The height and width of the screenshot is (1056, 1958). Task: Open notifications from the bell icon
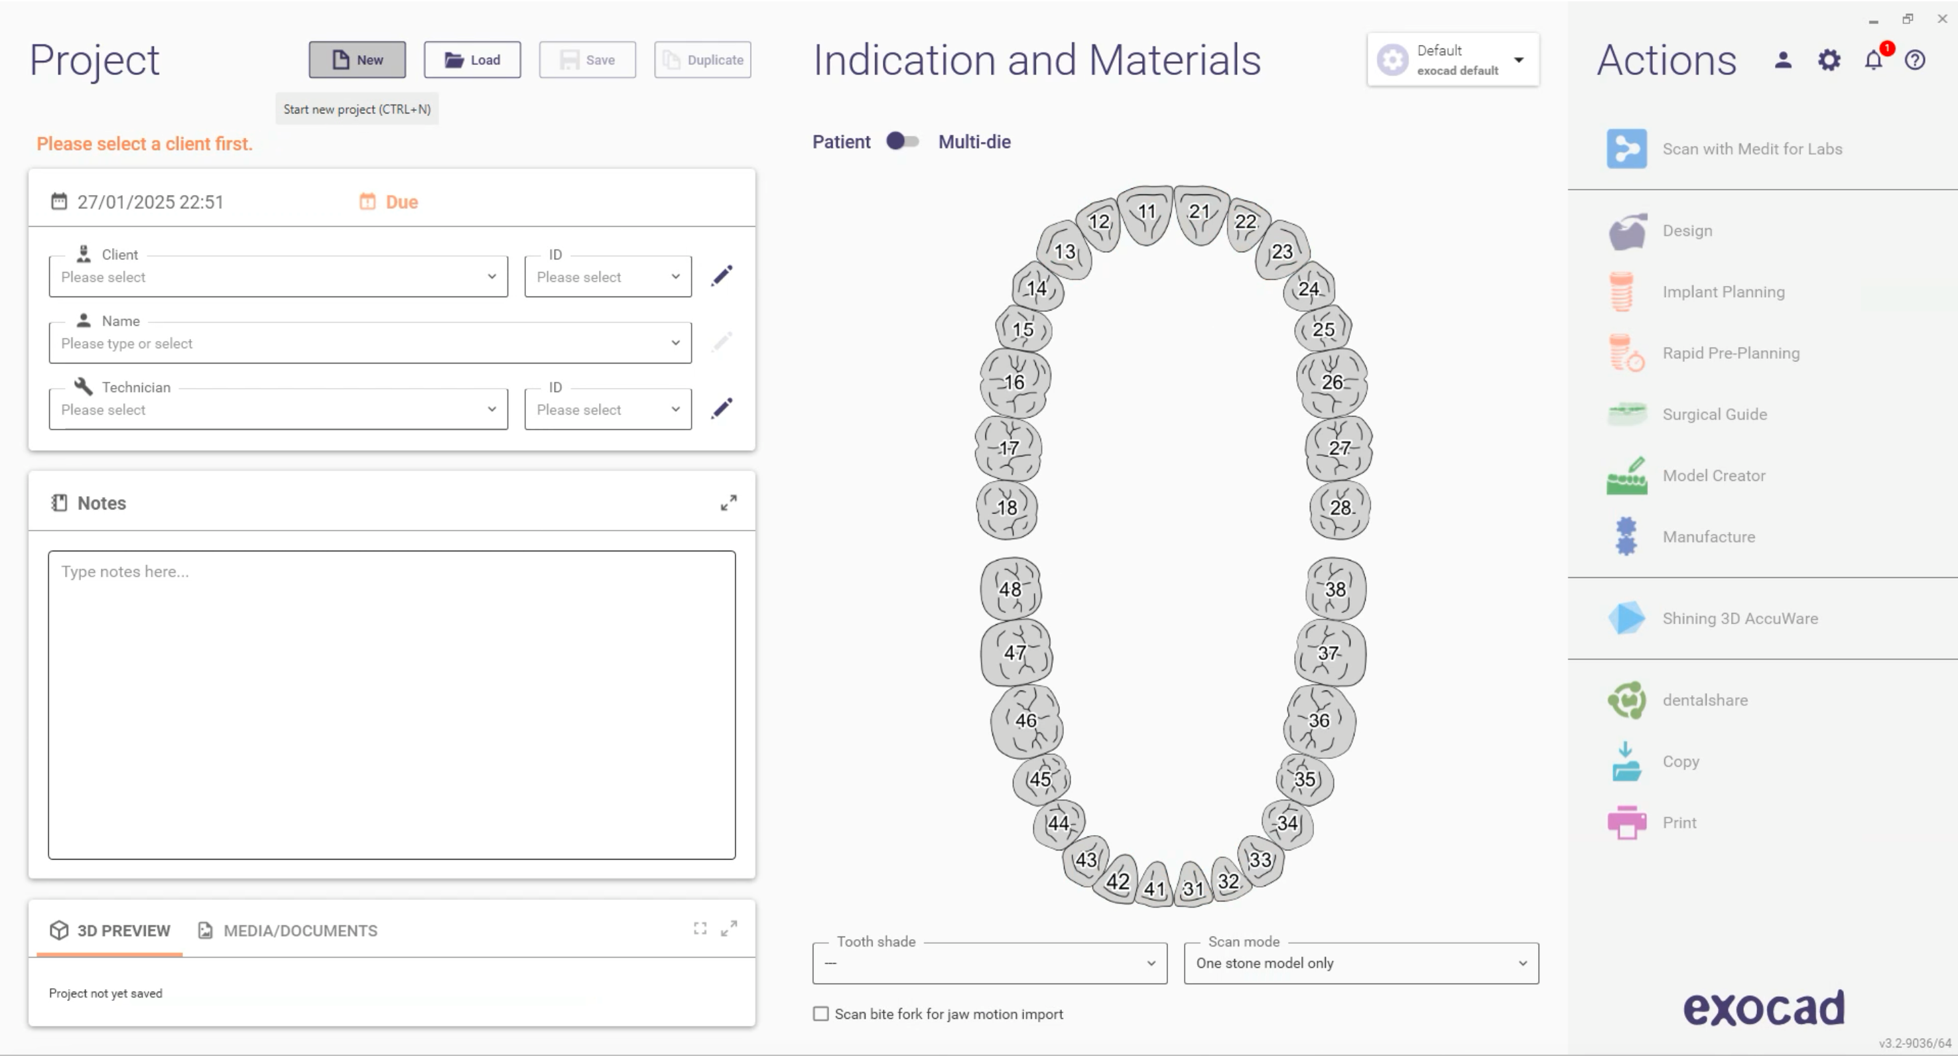pyautogui.click(x=1872, y=60)
